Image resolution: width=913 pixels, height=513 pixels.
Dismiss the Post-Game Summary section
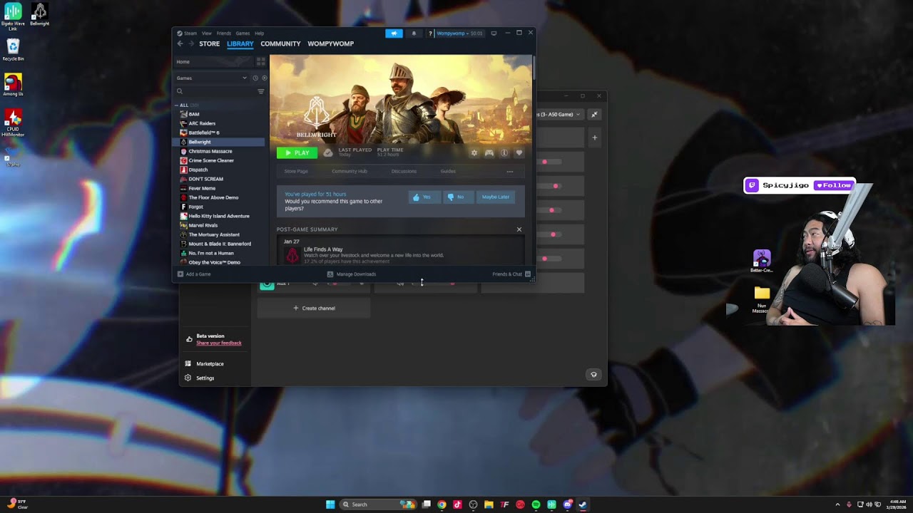[x=519, y=229]
